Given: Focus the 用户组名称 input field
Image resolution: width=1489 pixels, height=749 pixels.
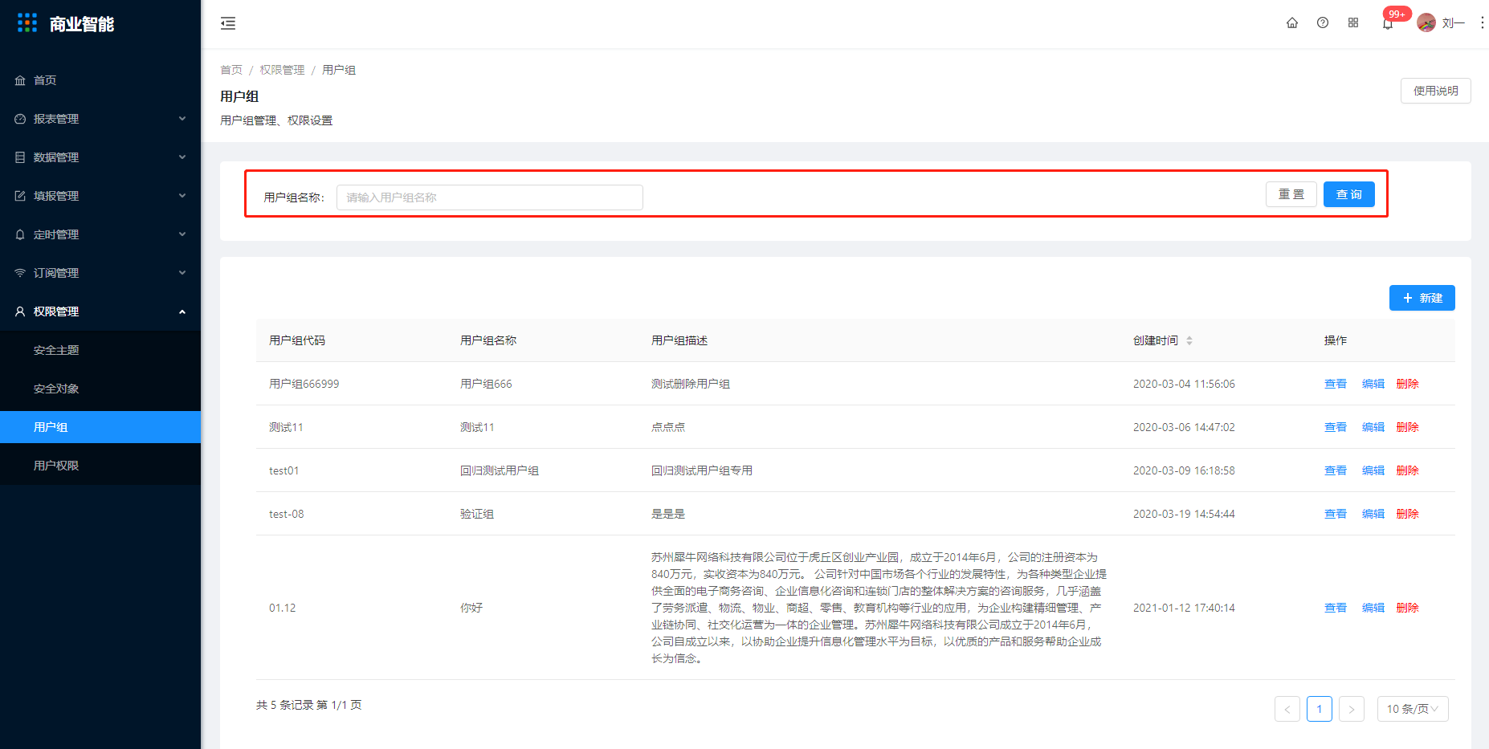Looking at the screenshot, I should [490, 197].
